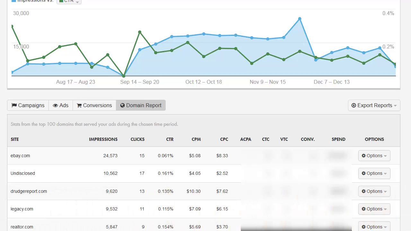The height and width of the screenshot is (231, 411).
Task: Select clicks count 11 for legacy.com
Action: point(142,209)
